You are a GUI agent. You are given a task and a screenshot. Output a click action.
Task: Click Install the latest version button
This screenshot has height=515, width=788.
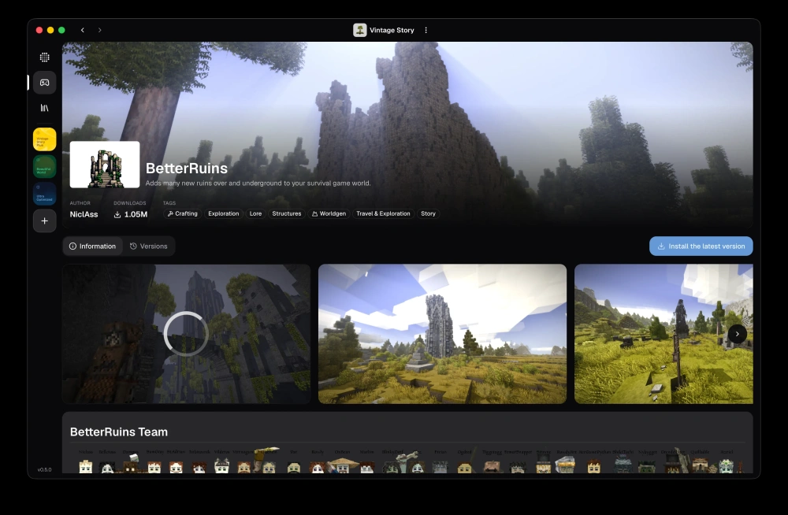pos(701,246)
